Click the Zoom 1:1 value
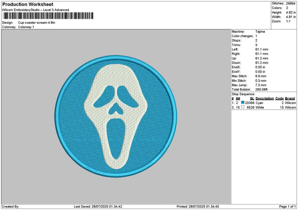 pos(289,21)
